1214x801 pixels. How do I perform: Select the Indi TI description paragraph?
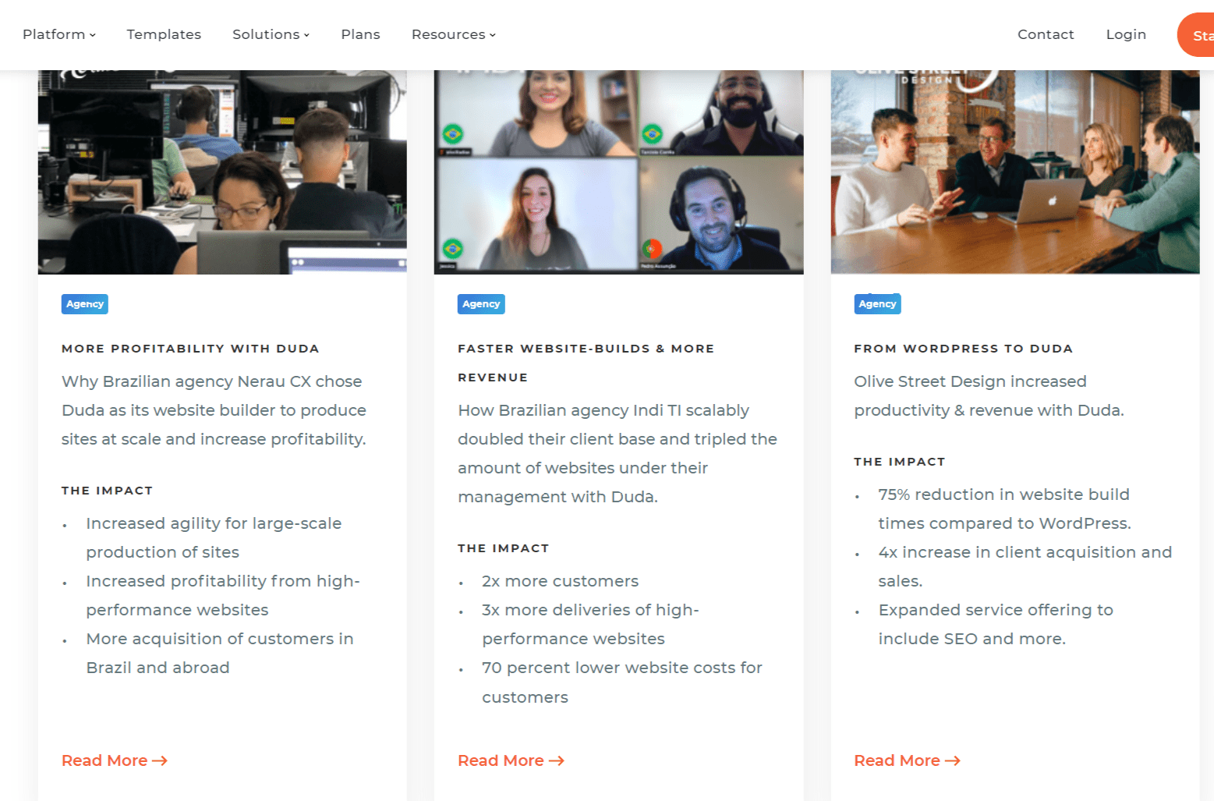click(x=618, y=453)
